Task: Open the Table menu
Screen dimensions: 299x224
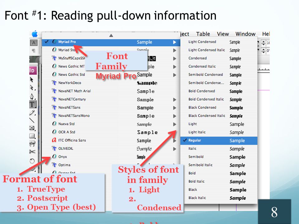Action: [203, 34]
